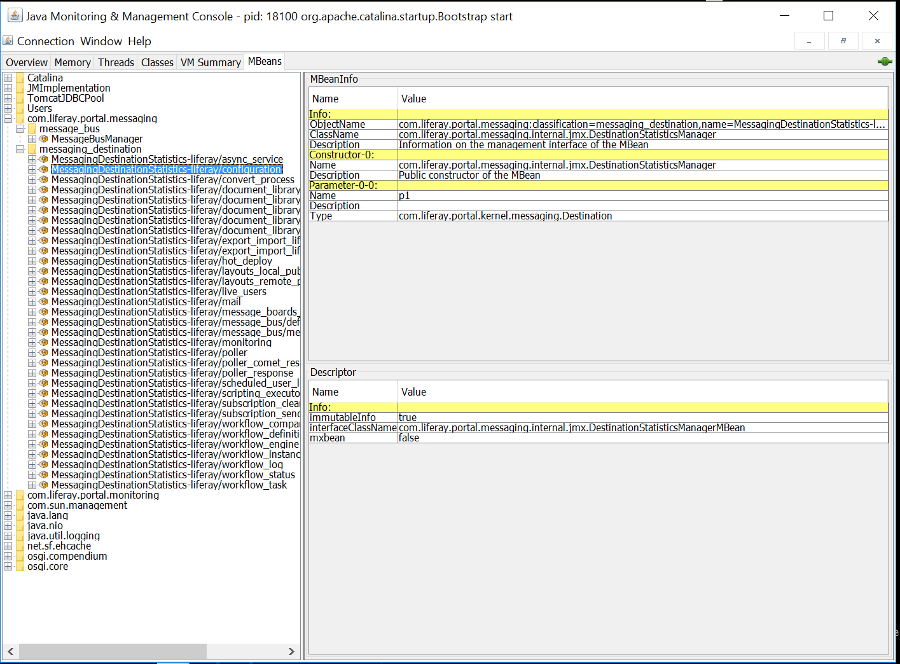Click bean icon of hot_deploy statistics
The image size is (900, 664).
tap(44, 261)
